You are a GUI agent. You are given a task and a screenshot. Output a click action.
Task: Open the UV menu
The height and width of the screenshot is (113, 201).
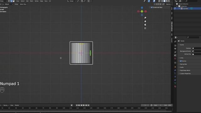(50, 1)
